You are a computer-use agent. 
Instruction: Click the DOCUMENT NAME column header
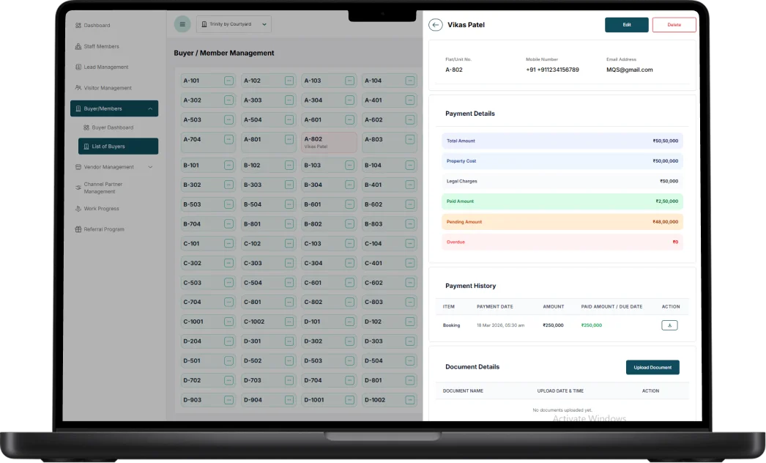click(x=463, y=391)
